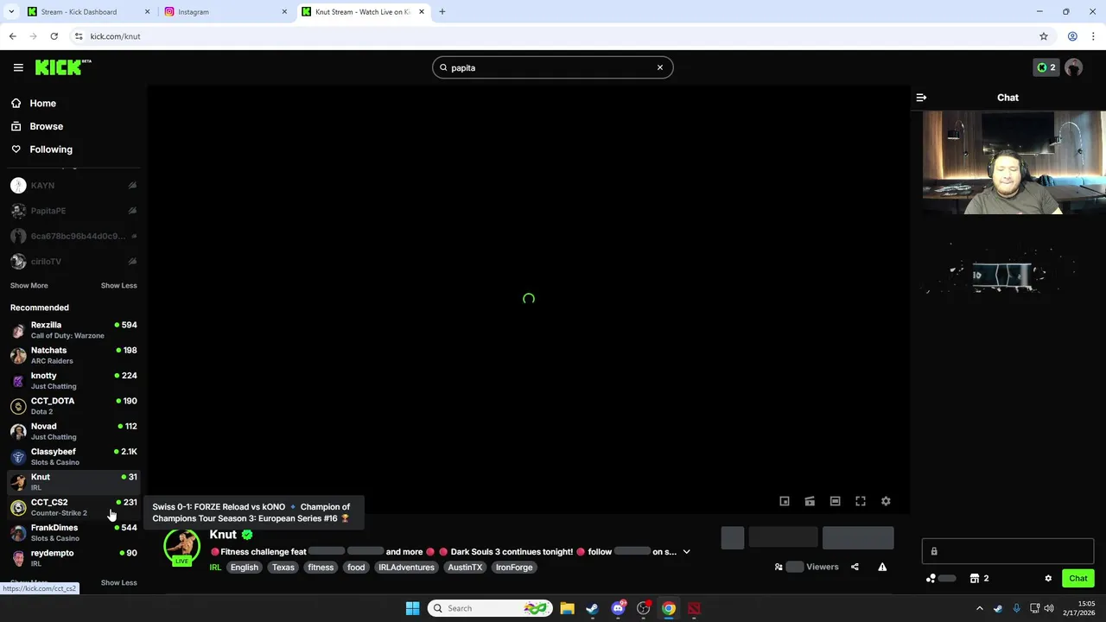Screen dimensions: 1106x622
Task: Click Show Less under followed channels
Action: [x=118, y=285]
